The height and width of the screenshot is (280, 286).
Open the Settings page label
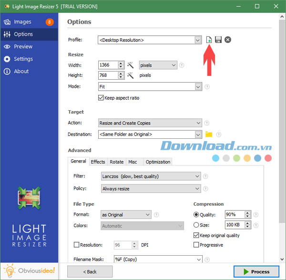23,59
